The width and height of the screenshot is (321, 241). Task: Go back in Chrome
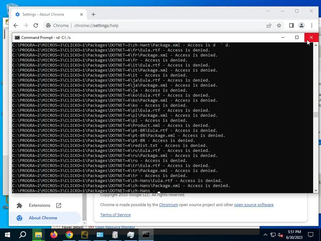pyautogui.click(x=16, y=25)
